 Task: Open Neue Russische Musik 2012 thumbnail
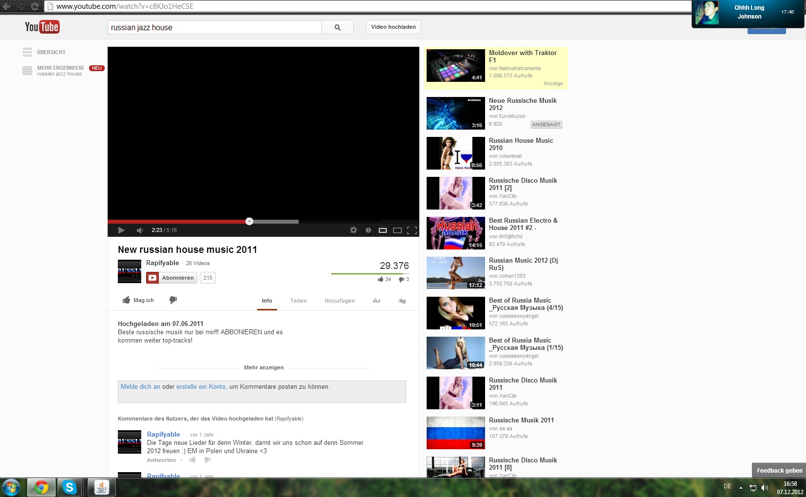click(x=456, y=113)
